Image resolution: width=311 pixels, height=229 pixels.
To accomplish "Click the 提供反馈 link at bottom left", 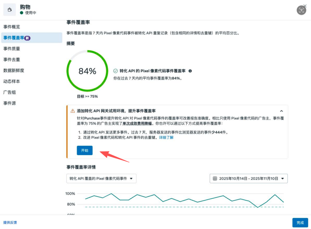I will (x=10, y=222).
